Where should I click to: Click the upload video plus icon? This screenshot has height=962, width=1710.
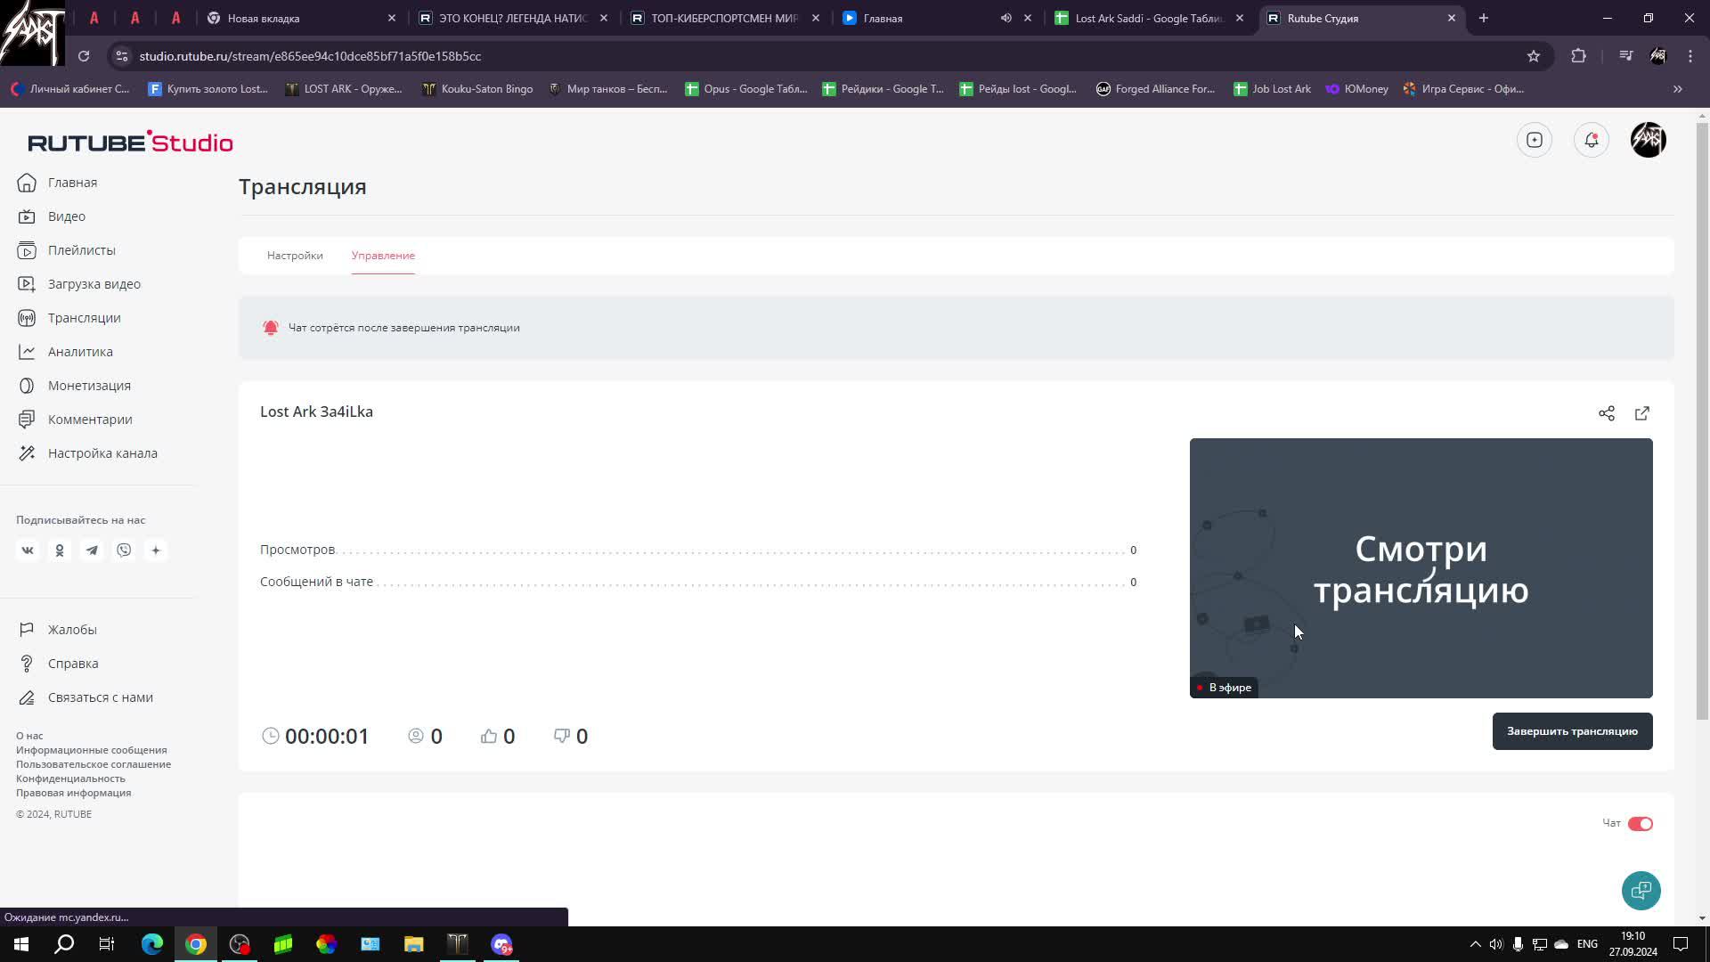coord(1534,140)
